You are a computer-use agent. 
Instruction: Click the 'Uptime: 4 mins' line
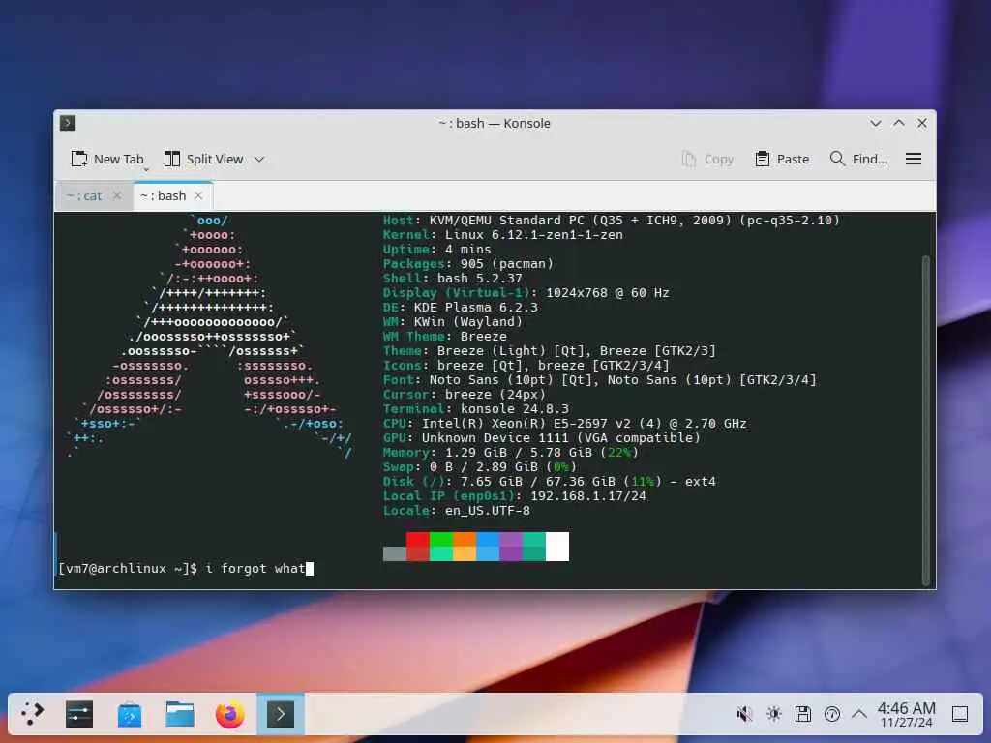coord(436,250)
